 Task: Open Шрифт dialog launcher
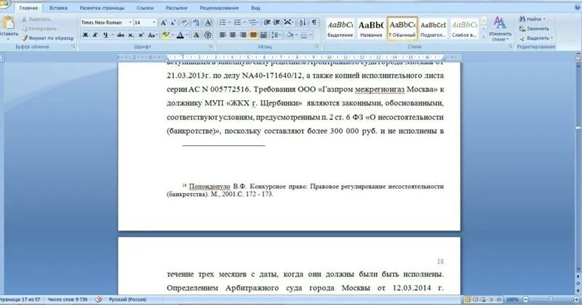211,46
